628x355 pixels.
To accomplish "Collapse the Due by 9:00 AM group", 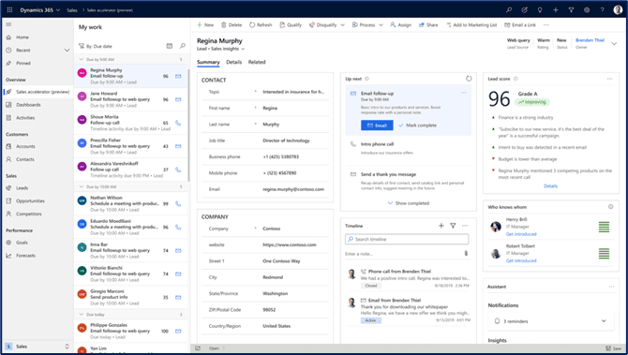I will (82, 59).
